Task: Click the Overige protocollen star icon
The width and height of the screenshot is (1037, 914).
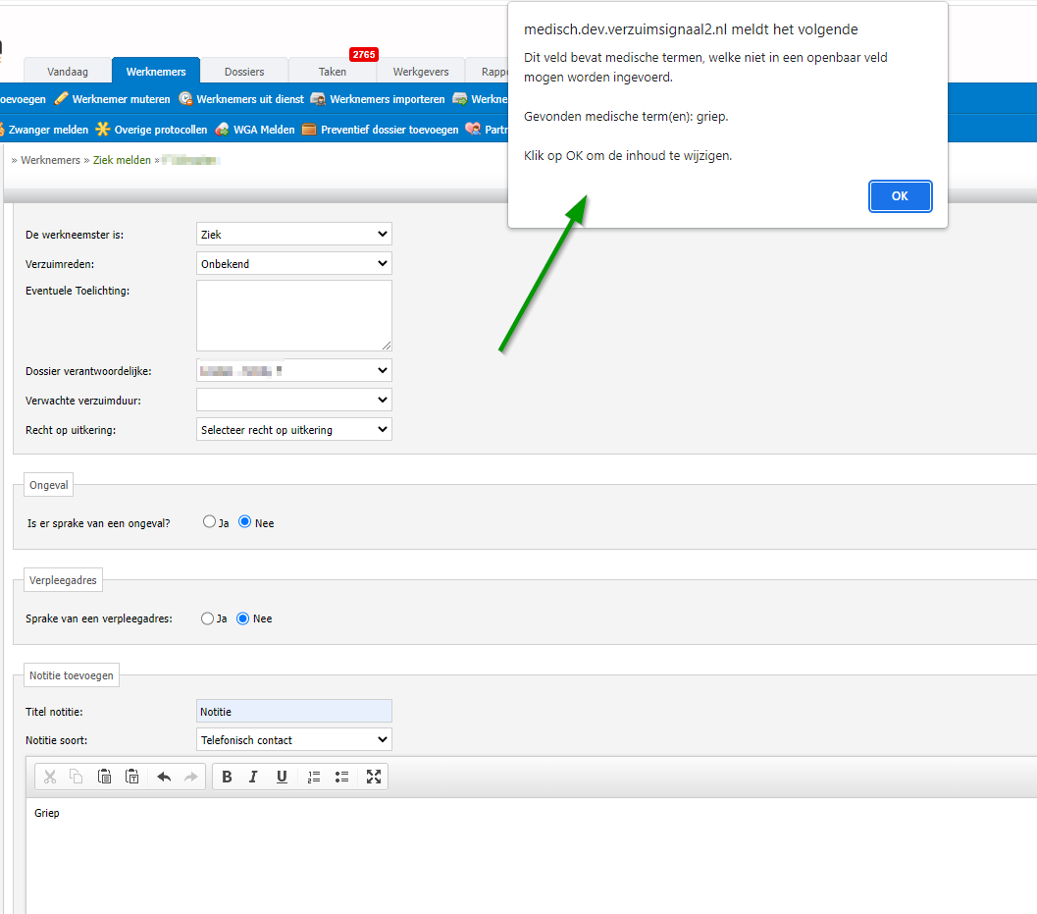Action: (x=102, y=129)
